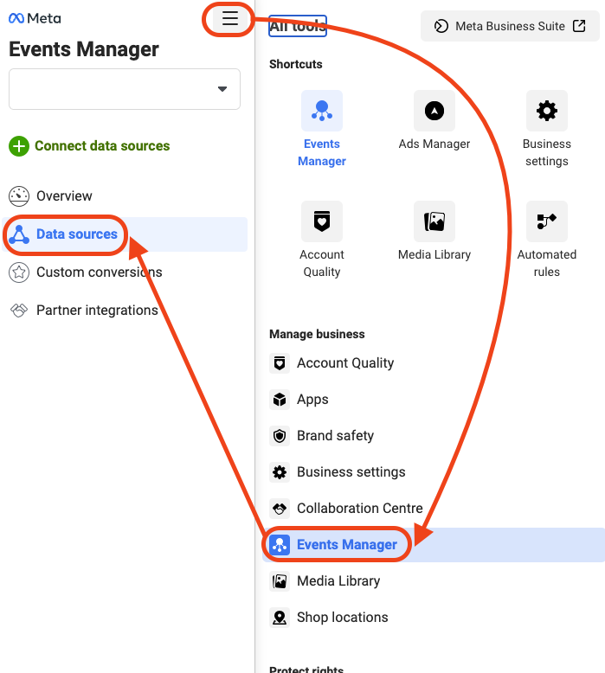Open Media Library shortcut tile
This screenshot has width=605, height=673.
tap(434, 231)
